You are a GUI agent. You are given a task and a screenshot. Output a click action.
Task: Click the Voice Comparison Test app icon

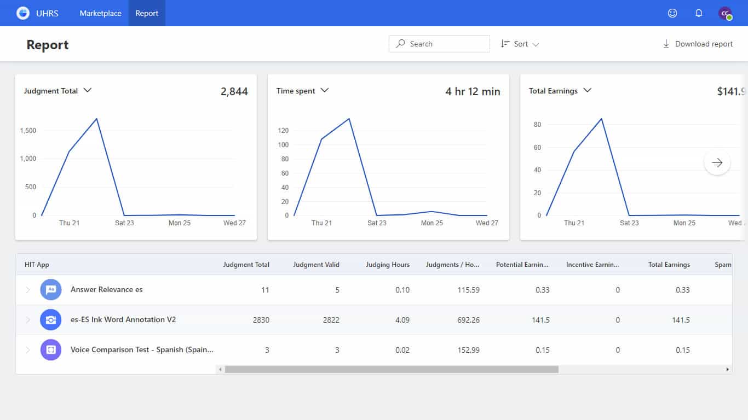coord(51,350)
